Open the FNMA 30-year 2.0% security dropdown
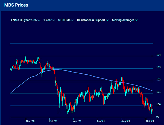This screenshot has height=125, width=164. coord(24,20)
